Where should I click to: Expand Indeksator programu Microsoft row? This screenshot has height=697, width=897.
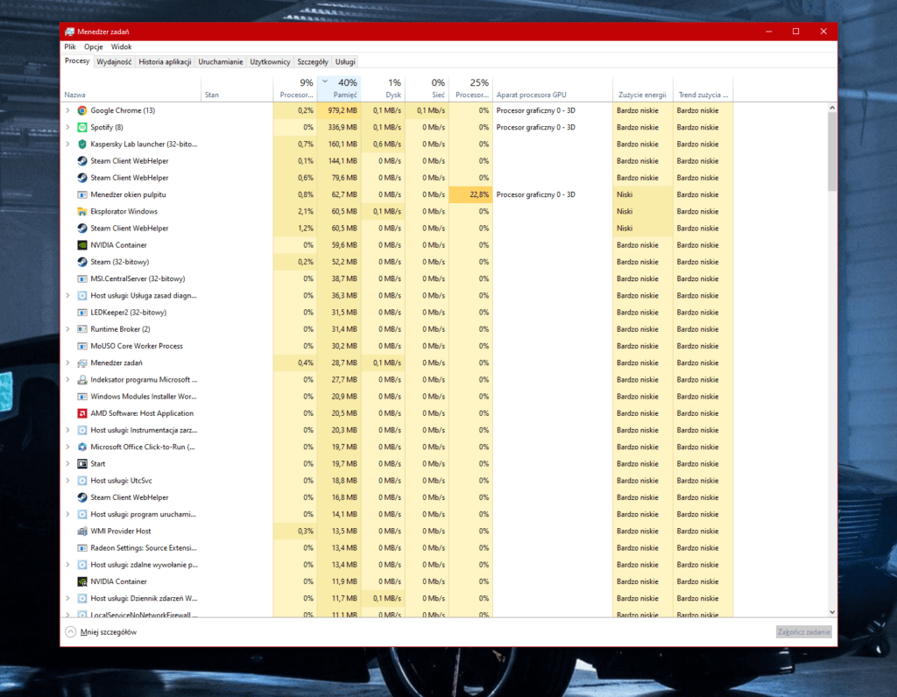coord(67,380)
